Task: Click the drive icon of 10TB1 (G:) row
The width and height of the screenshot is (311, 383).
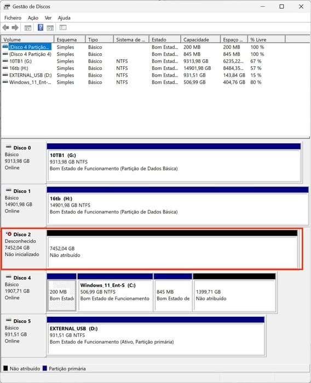Action: [x=5, y=61]
